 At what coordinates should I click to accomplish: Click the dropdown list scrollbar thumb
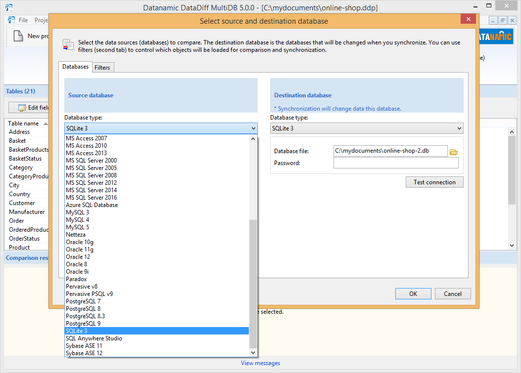point(253,284)
